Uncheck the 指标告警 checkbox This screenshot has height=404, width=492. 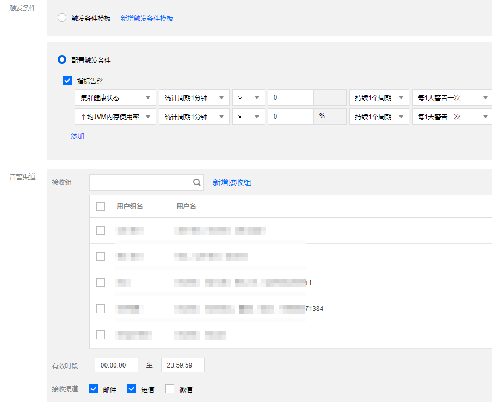coord(67,81)
